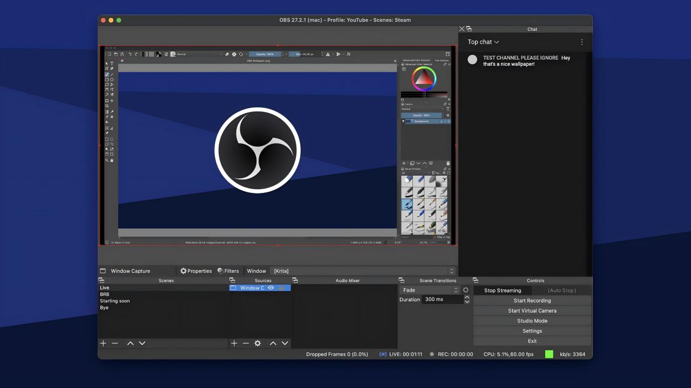Decrease transition duration with the down arrow

click(x=467, y=302)
